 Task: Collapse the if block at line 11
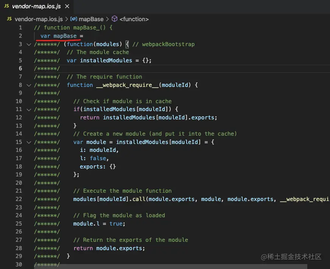tap(29, 110)
